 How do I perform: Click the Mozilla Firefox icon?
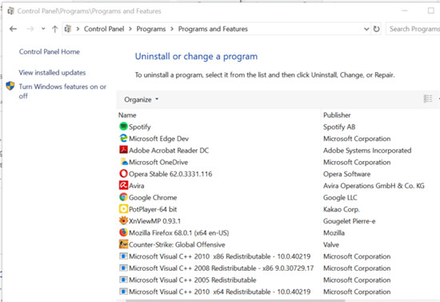tap(123, 232)
